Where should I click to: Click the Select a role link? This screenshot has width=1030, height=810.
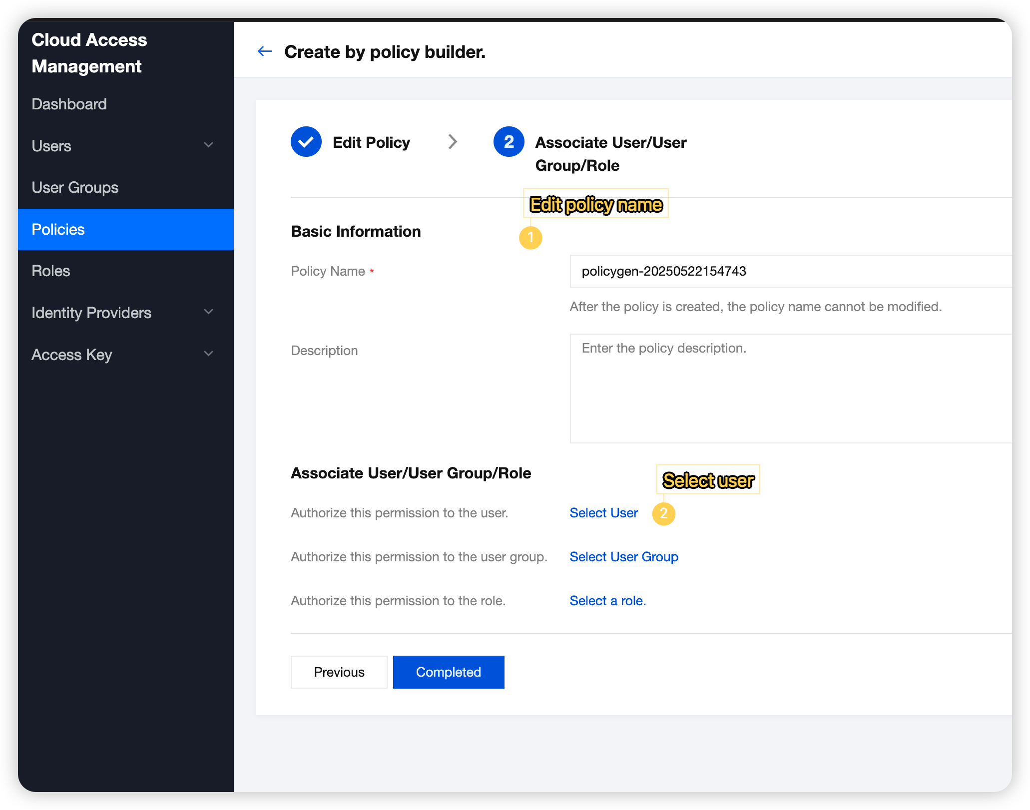point(607,601)
